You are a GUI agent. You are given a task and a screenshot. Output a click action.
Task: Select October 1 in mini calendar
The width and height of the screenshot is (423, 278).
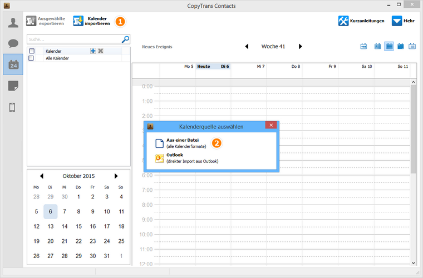coord(78,197)
